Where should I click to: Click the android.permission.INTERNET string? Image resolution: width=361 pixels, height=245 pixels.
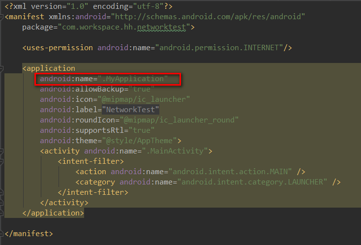click(x=219, y=48)
